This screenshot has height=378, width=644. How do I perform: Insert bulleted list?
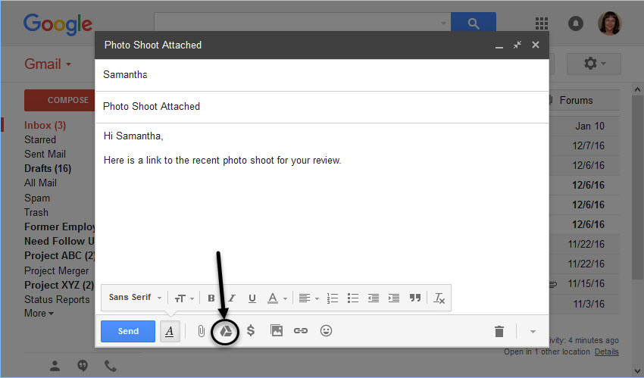click(x=353, y=298)
